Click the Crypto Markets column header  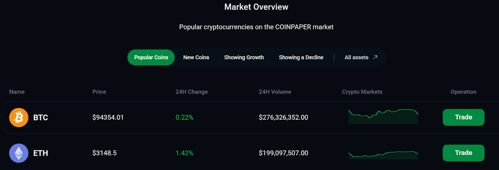[362, 92]
